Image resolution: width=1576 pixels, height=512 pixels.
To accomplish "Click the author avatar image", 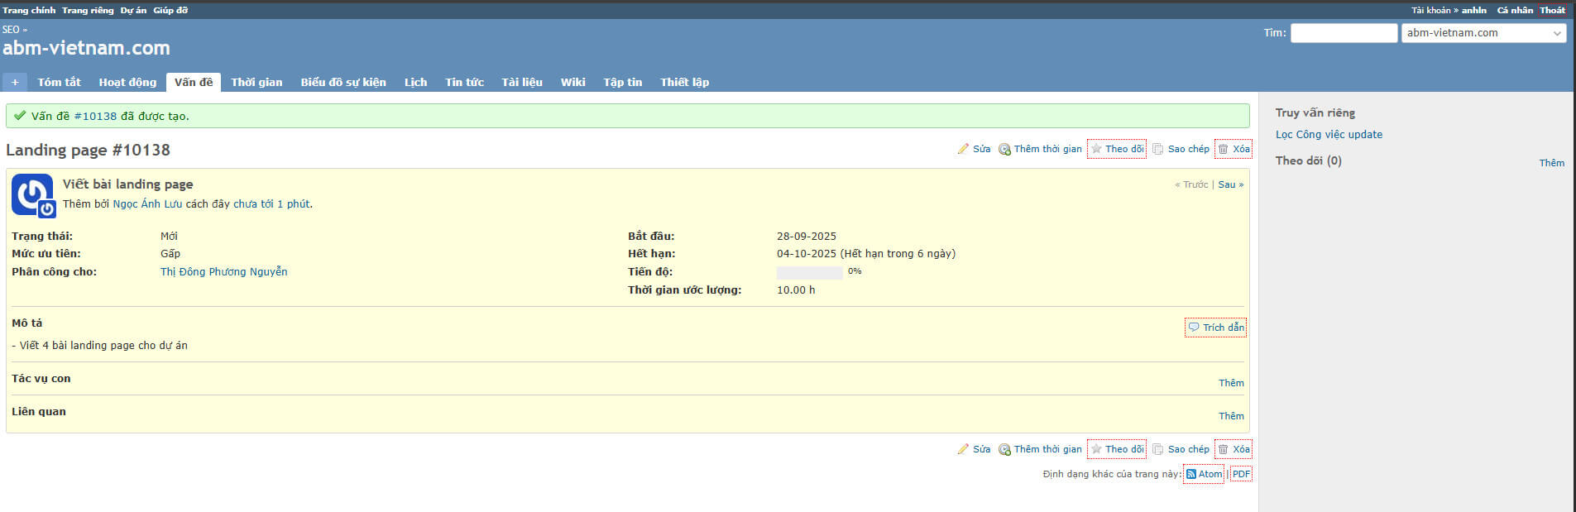I will point(33,195).
